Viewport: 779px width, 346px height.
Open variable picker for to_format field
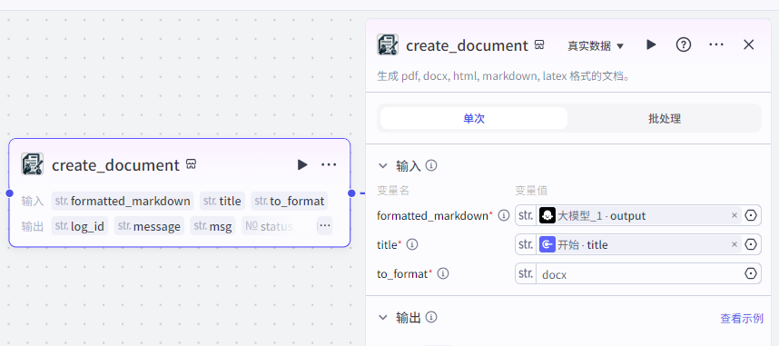751,273
